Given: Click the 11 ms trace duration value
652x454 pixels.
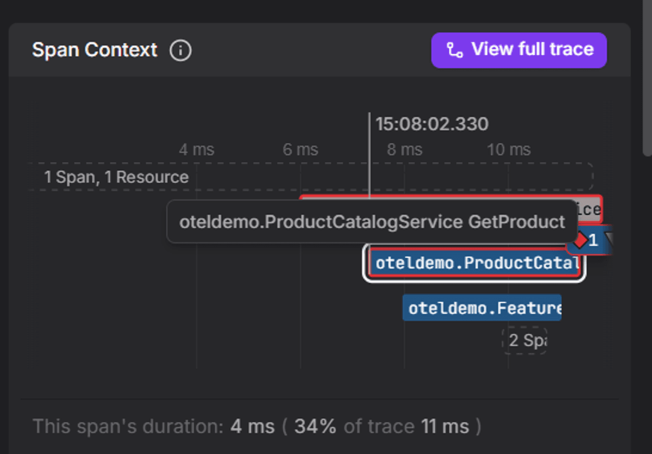Looking at the screenshot, I should 445,426.
